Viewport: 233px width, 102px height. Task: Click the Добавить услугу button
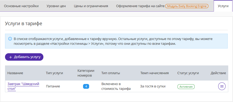point(24,57)
